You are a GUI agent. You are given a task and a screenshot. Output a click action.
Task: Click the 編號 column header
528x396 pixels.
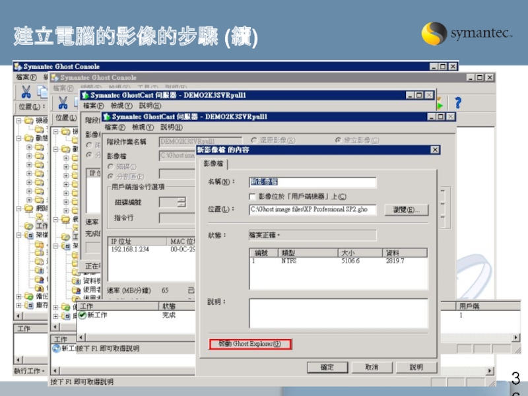pos(264,253)
